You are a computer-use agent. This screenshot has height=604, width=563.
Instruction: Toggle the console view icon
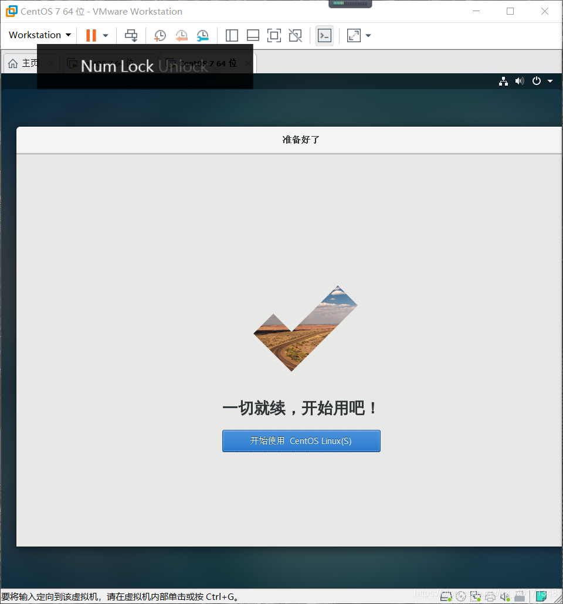click(324, 35)
